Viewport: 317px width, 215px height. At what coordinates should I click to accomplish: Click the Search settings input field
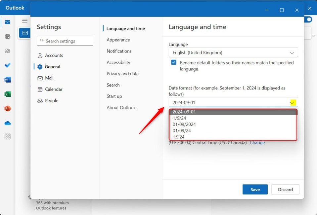pyautogui.click(x=65, y=41)
